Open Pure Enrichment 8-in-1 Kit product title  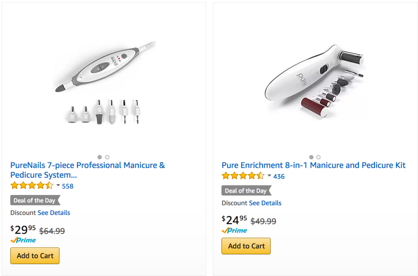tap(313, 165)
